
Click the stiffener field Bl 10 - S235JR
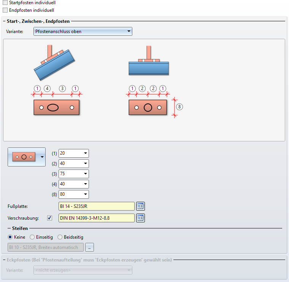click(x=46, y=247)
